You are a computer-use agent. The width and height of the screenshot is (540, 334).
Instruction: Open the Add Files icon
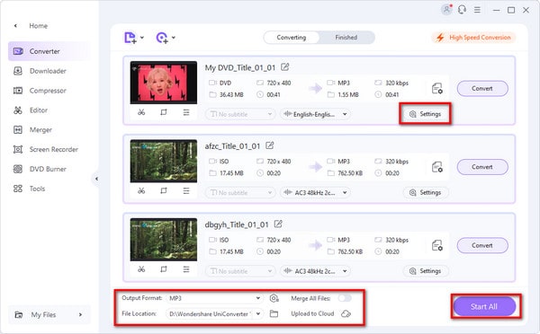[130, 38]
